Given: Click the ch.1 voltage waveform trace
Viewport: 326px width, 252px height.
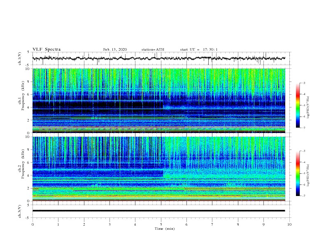Looking at the screenshot, I should pyautogui.click(x=158, y=58).
